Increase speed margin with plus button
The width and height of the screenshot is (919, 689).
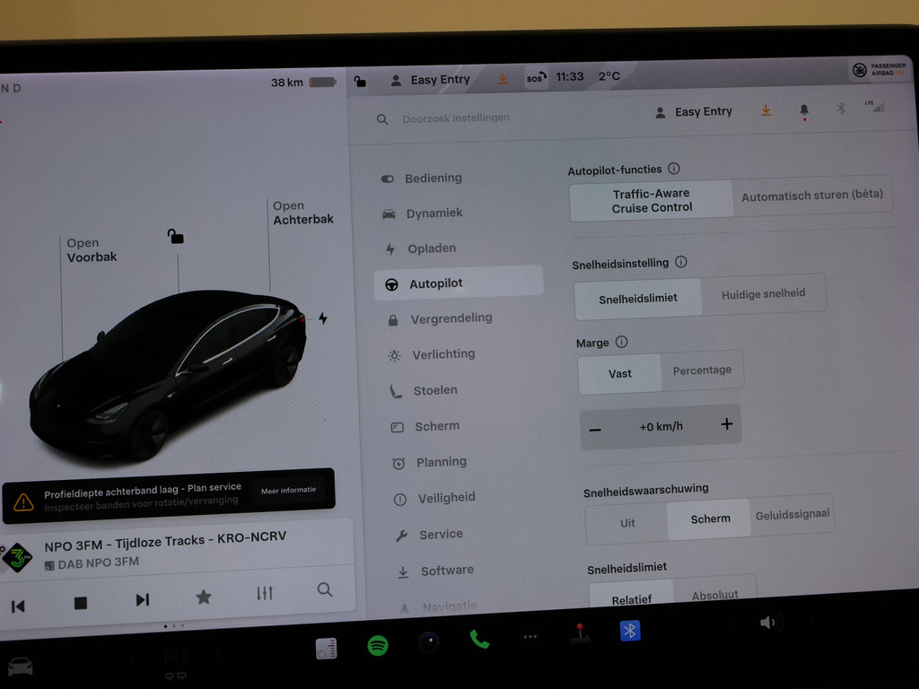point(727,425)
